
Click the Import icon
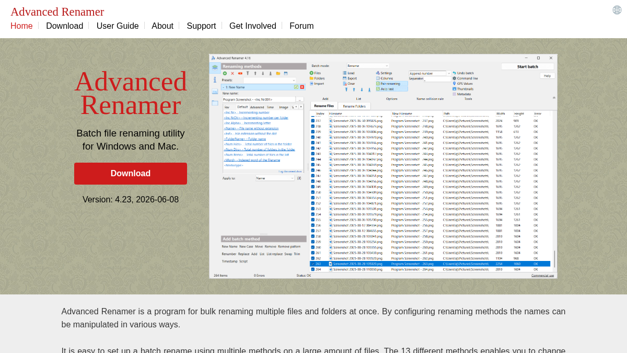(311, 83)
